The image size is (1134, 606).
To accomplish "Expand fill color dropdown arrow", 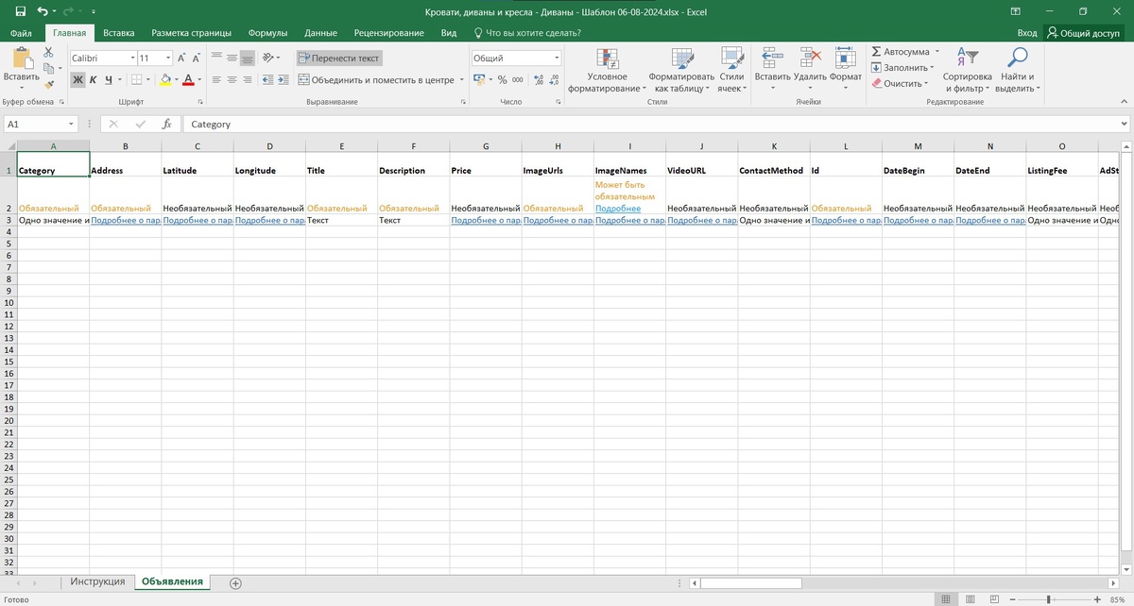I will pyautogui.click(x=177, y=80).
